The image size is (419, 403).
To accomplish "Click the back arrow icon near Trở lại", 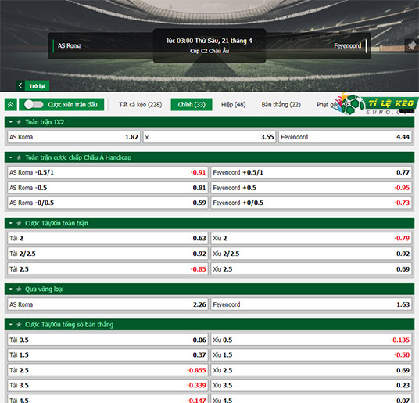I will pos(20,85).
